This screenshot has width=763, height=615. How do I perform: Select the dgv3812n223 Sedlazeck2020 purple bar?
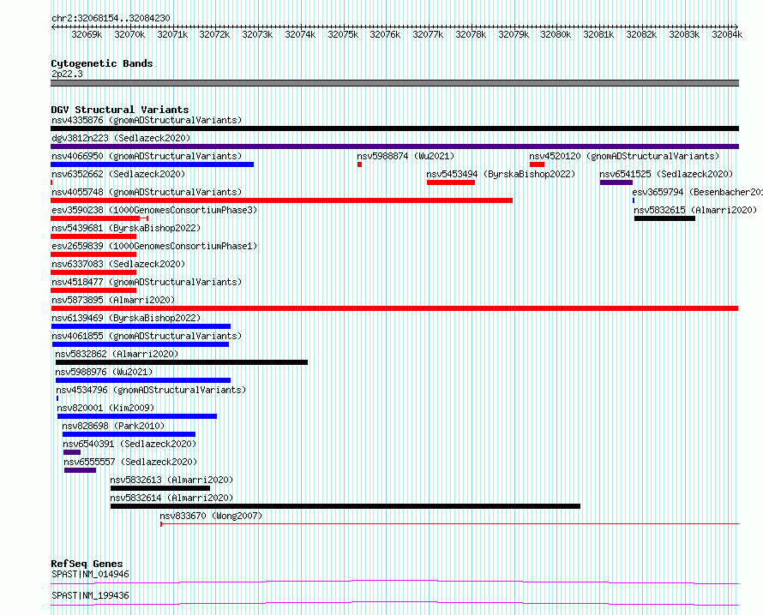(x=394, y=146)
